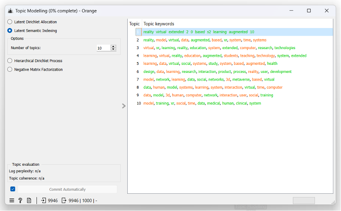Image resolution: width=341 pixels, height=211 pixels.
Task: Toggle the Commit Automatically checkbox
Action: pos(13,189)
